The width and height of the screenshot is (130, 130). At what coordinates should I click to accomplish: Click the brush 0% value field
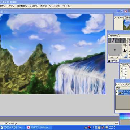112,57
